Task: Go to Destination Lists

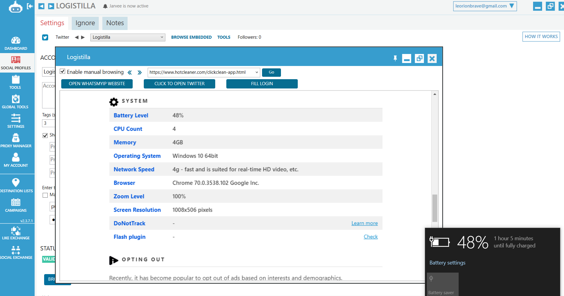Action: [16, 185]
